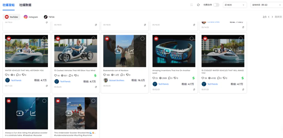This screenshot has width=283, height=138.
Task: Toggle the 付费合作 switch
Action: click(216, 5)
